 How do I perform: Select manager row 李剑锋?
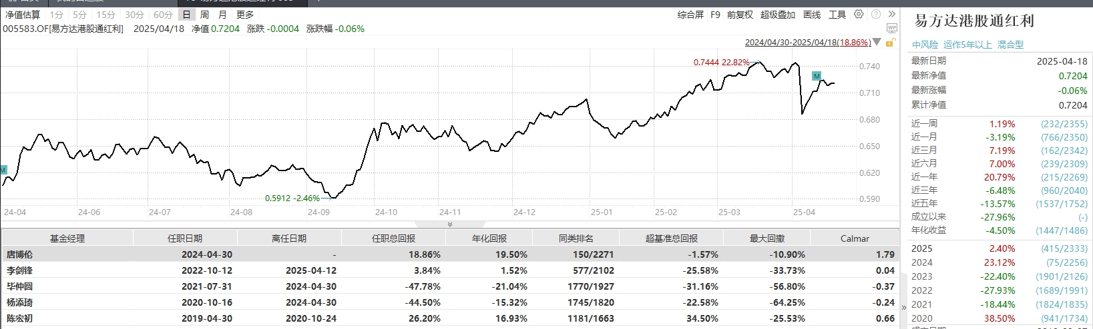point(450,270)
